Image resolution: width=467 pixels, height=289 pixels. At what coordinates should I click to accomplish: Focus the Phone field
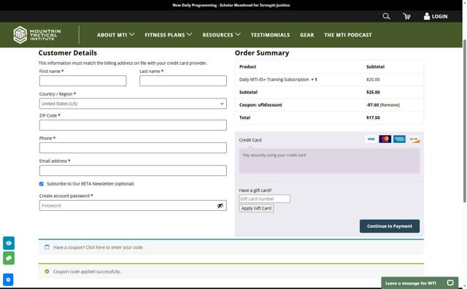point(133,147)
